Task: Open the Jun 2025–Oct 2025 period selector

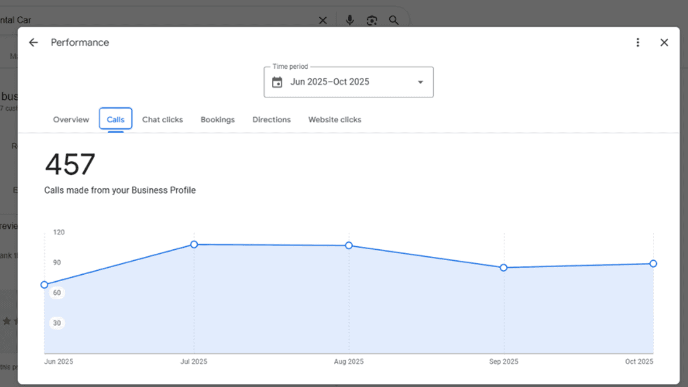Action: (x=348, y=82)
